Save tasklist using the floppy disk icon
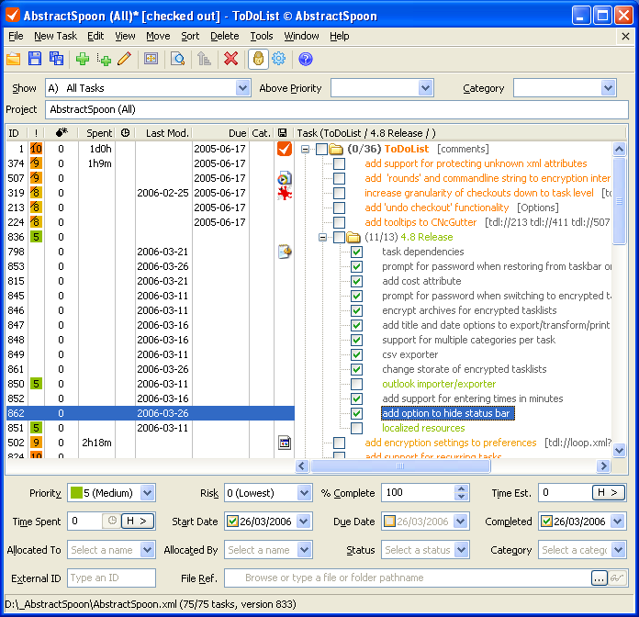Image resolution: width=639 pixels, height=617 pixels. pos(35,59)
